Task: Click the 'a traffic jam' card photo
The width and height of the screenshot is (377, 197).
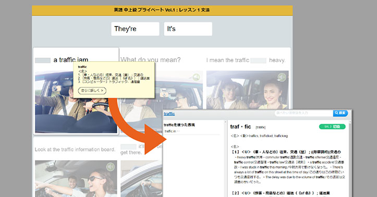Action: (76, 102)
